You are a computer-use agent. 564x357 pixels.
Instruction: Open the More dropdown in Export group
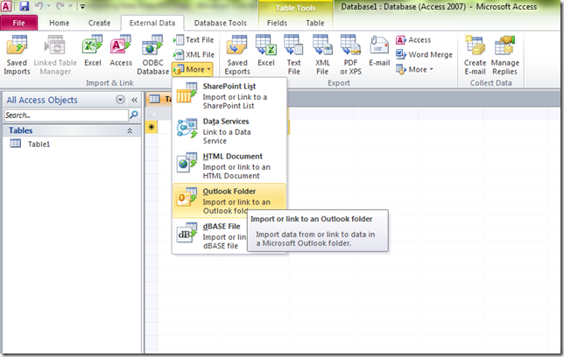point(415,69)
